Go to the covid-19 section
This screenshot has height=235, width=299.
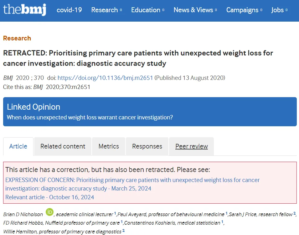[69, 10]
